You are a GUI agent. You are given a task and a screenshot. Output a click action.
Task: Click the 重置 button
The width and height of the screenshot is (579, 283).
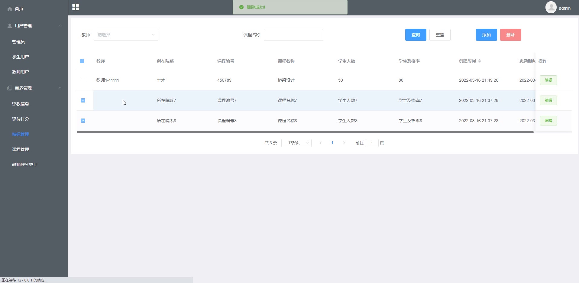click(440, 35)
